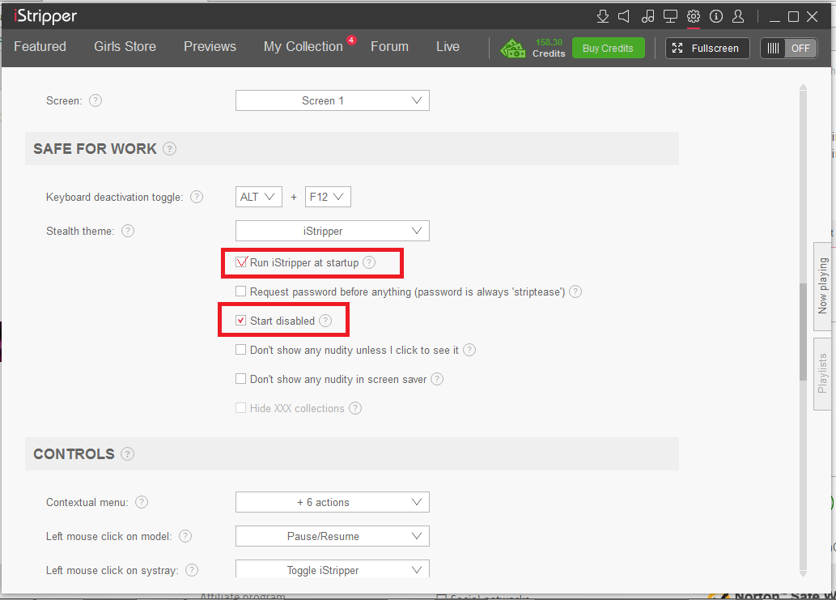Enable Request password before anything option
The width and height of the screenshot is (836, 600).
pyautogui.click(x=241, y=291)
